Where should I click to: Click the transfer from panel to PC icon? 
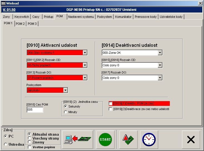tap(78, 139)
